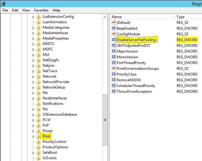Screen dimensions: 202x161
Task: Expand the NetworkProvider key
Action: [x=33, y=82]
